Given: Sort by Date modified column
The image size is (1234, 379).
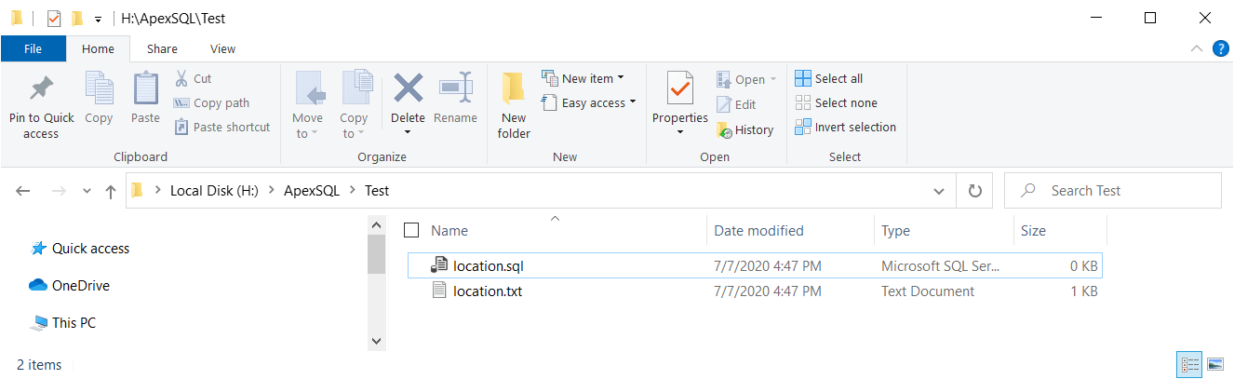Looking at the screenshot, I should coord(758,230).
